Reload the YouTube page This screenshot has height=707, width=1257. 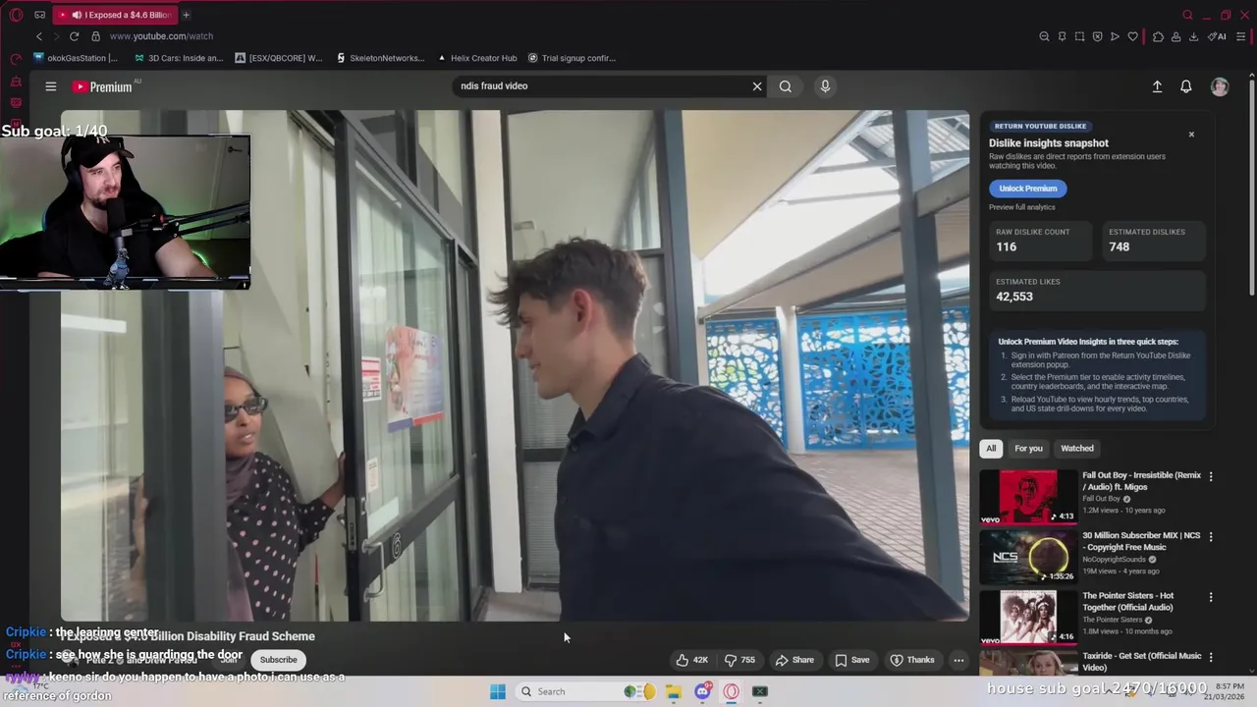[x=74, y=36]
